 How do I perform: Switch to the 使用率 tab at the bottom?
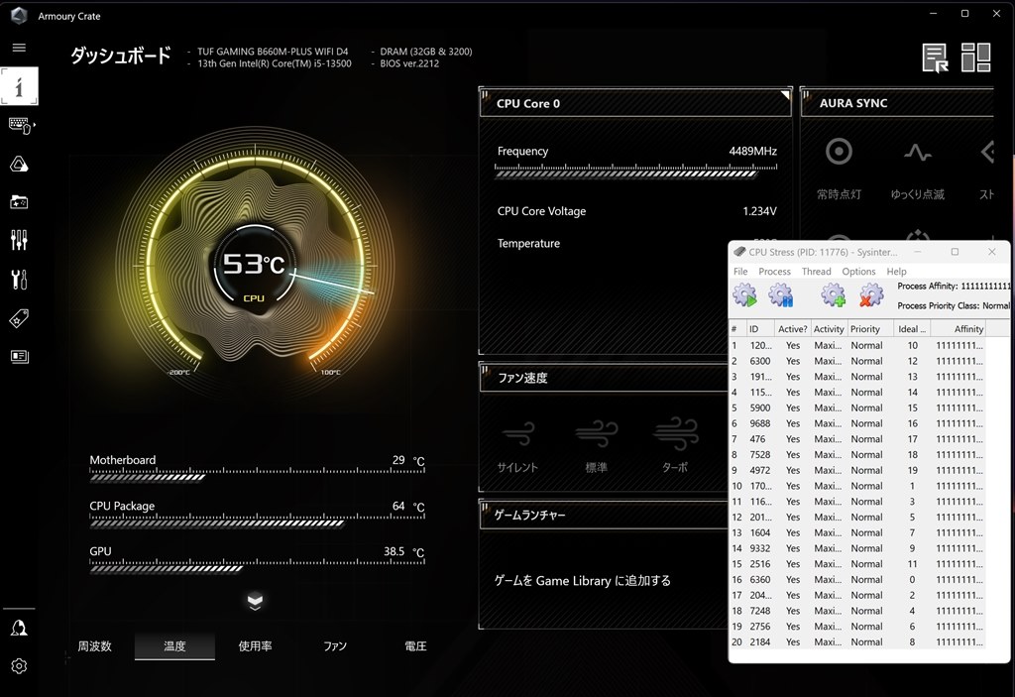click(254, 645)
